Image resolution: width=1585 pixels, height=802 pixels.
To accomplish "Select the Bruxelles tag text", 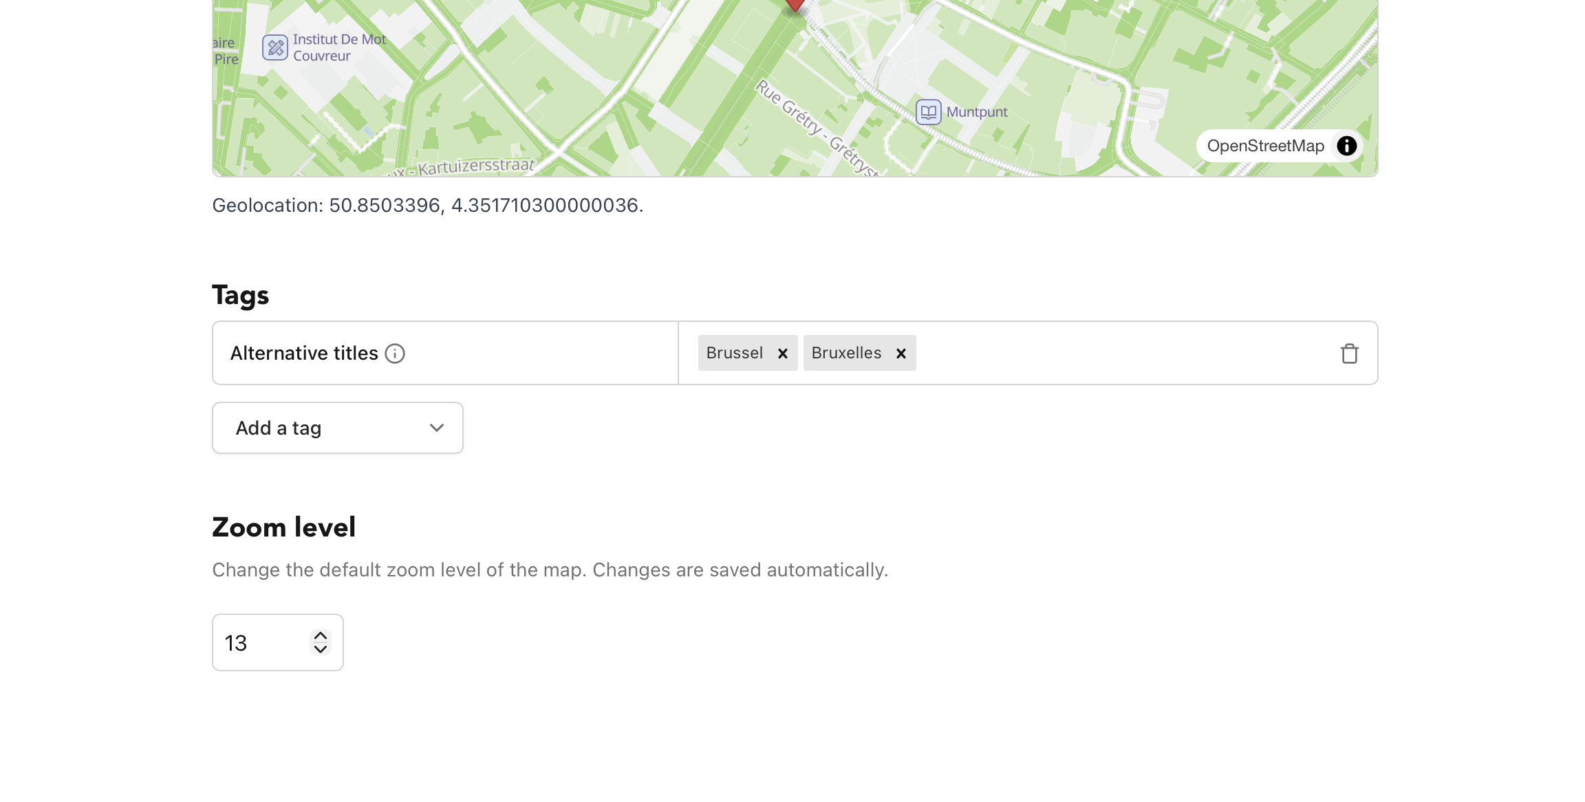I will point(846,353).
